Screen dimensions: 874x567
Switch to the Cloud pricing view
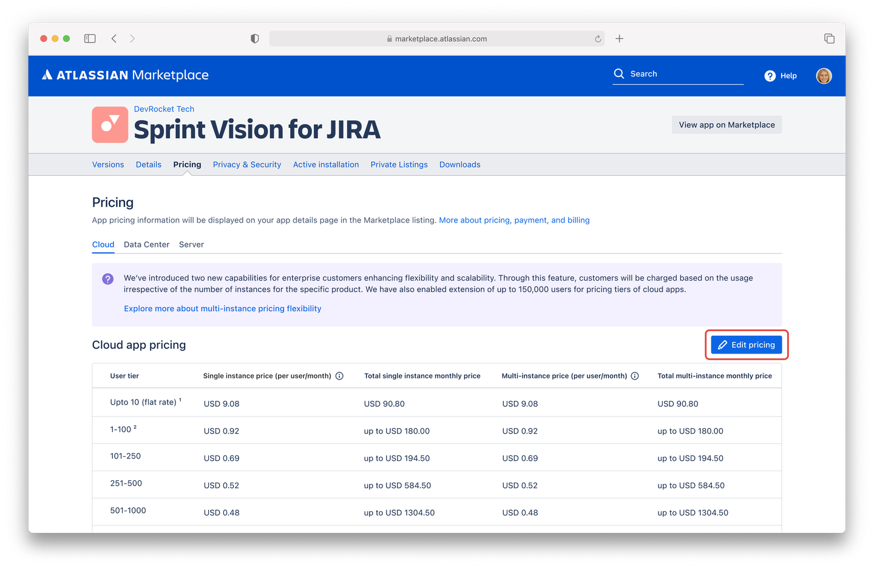pyautogui.click(x=103, y=244)
